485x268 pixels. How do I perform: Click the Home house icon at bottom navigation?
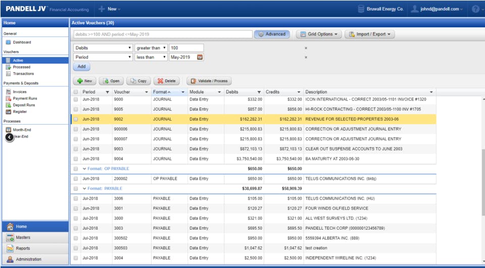(10, 227)
